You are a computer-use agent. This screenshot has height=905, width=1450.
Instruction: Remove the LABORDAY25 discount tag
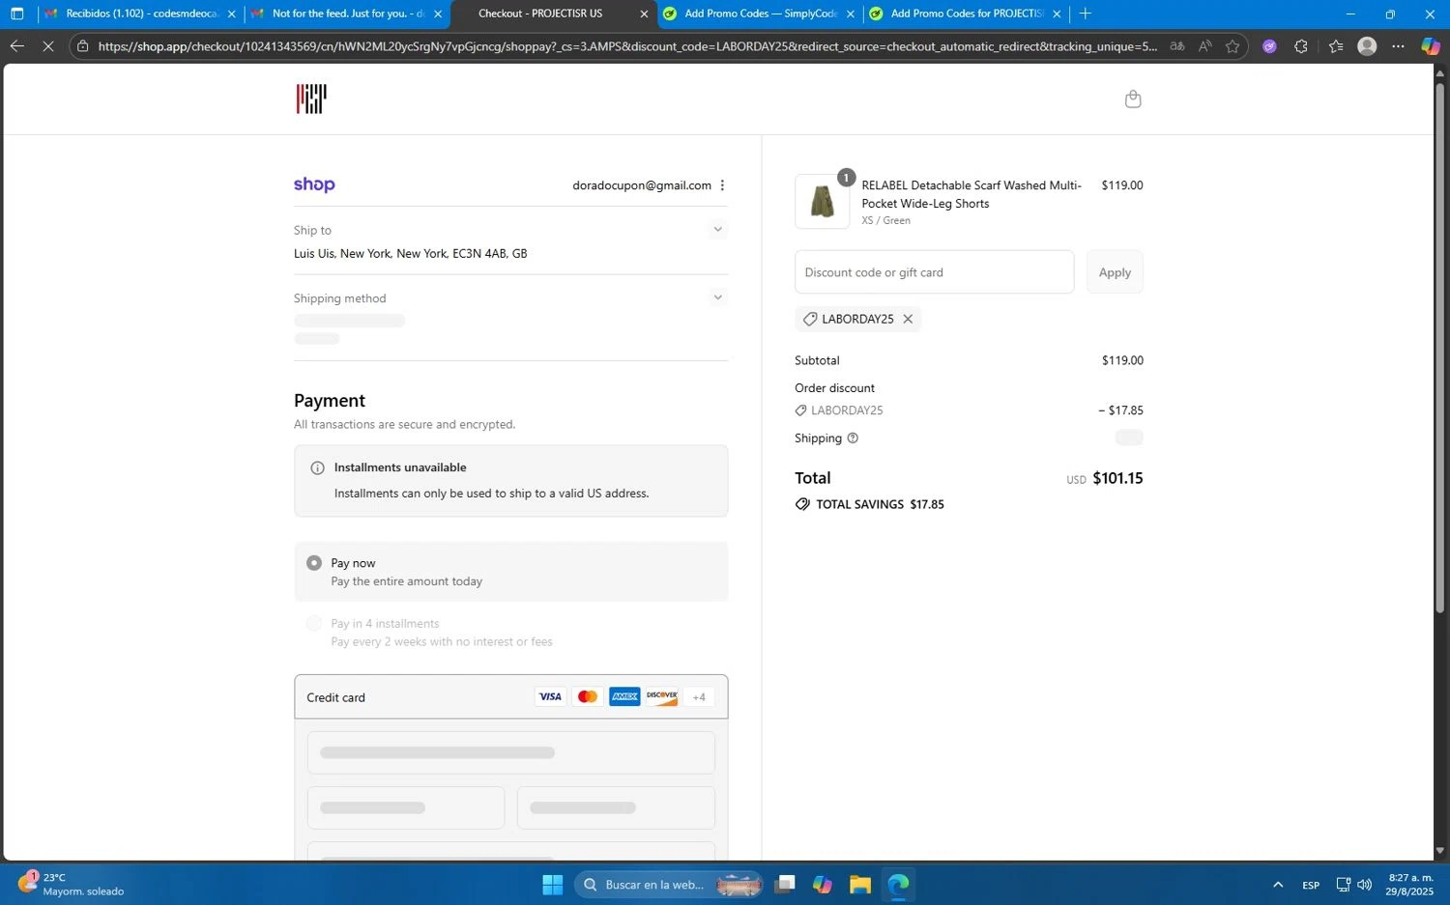(908, 319)
